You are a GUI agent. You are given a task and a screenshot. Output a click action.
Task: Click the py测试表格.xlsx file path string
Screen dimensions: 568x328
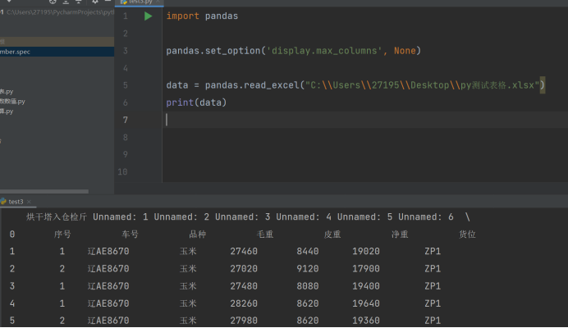click(422, 85)
